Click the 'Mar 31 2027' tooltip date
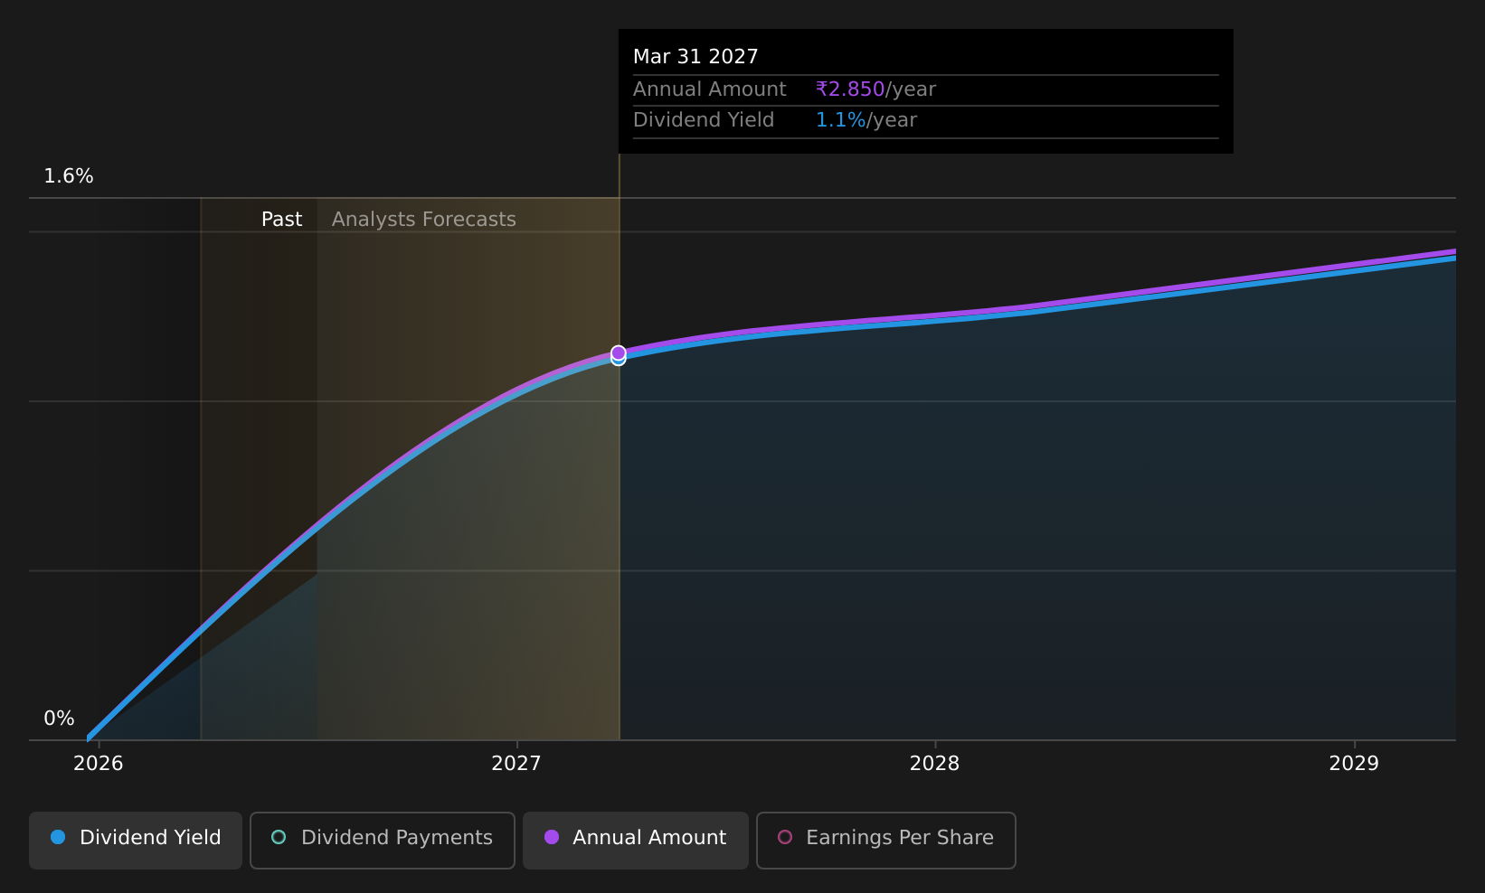This screenshot has height=893, width=1485. click(x=695, y=57)
